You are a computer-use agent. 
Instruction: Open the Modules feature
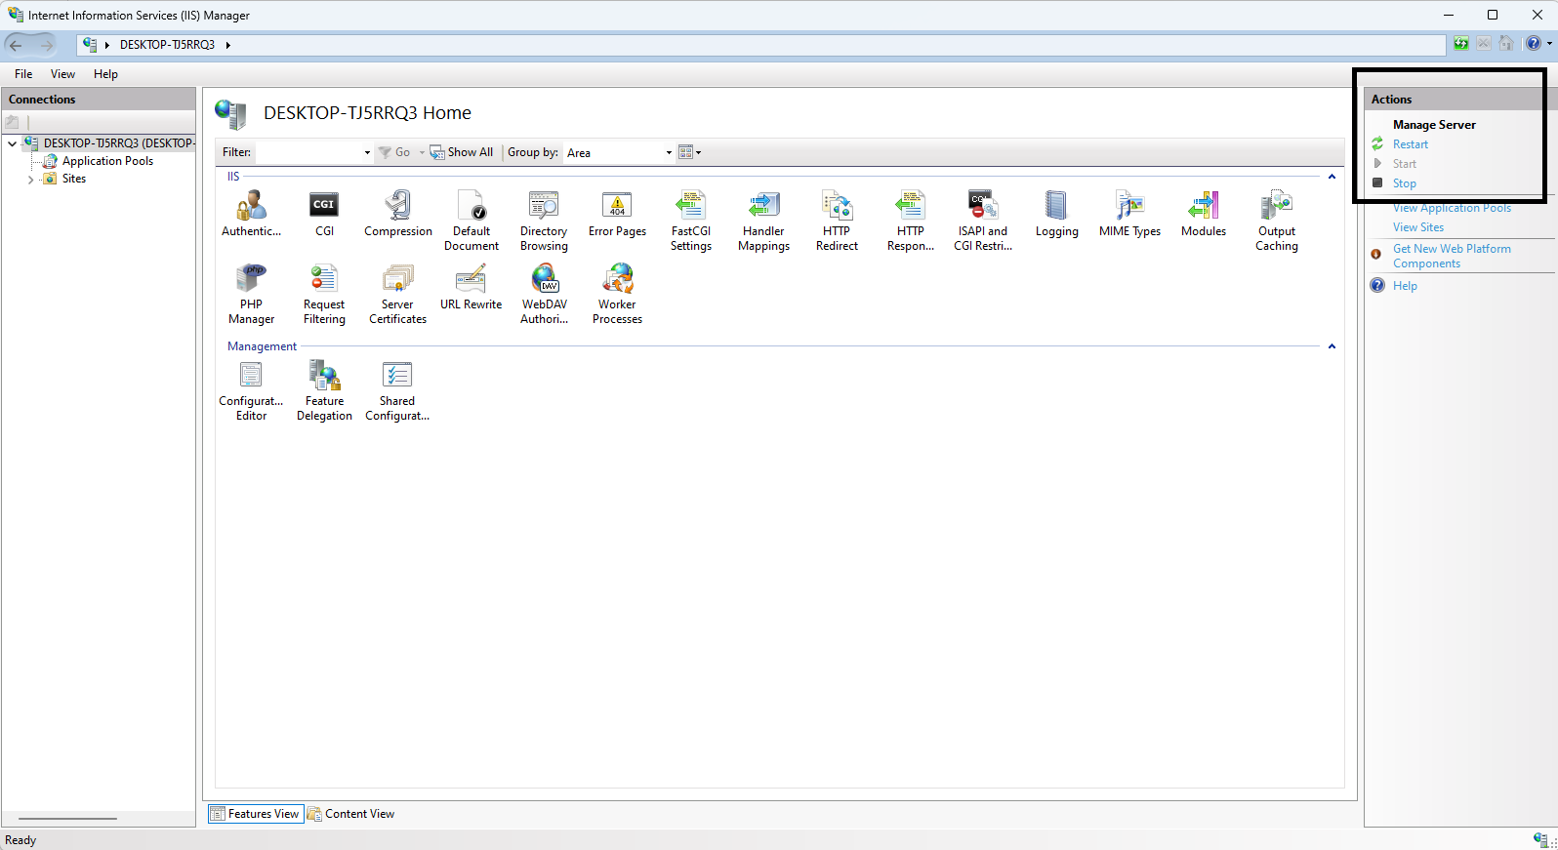point(1203,214)
